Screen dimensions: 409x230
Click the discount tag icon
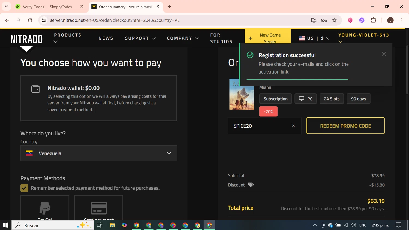(251, 185)
